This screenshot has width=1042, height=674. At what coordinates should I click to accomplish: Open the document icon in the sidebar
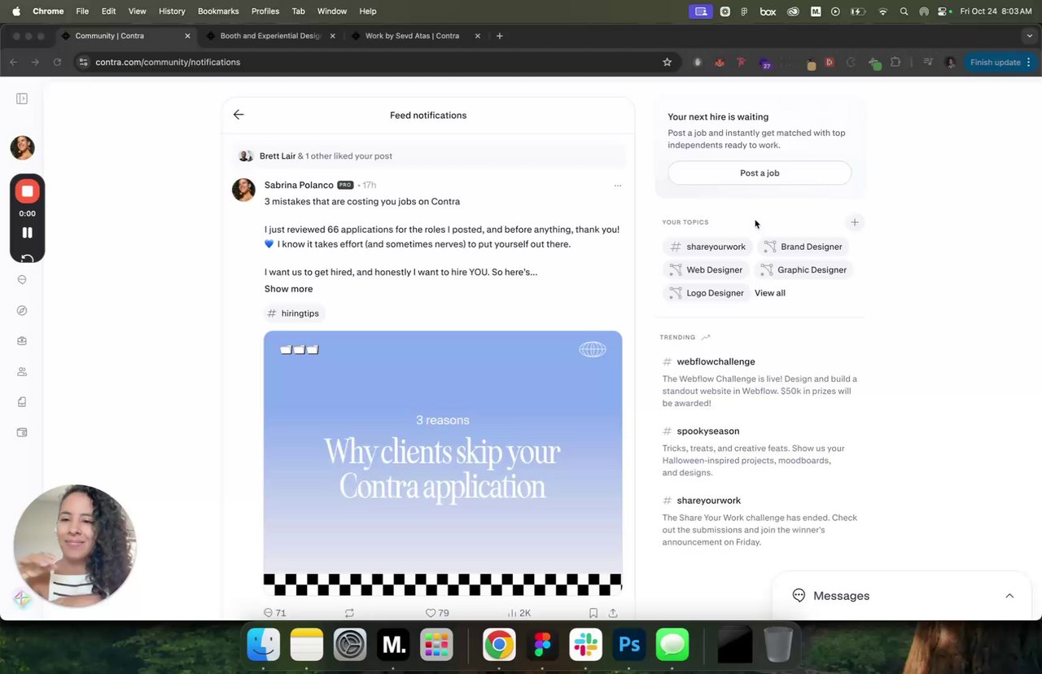22,402
